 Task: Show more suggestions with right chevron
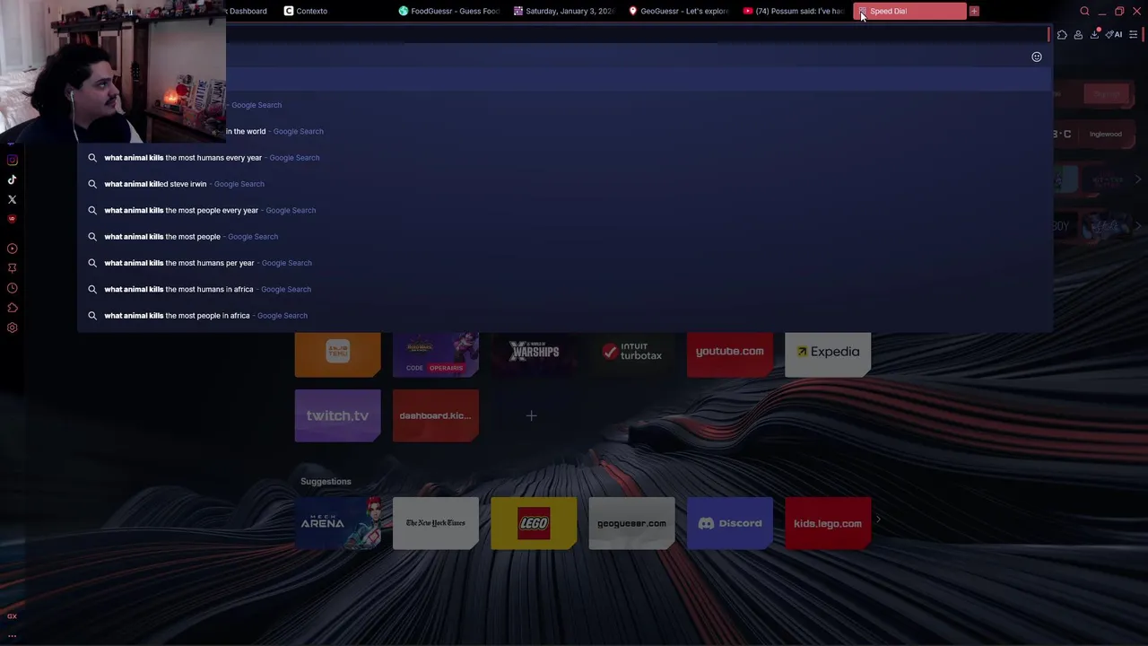(x=878, y=519)
